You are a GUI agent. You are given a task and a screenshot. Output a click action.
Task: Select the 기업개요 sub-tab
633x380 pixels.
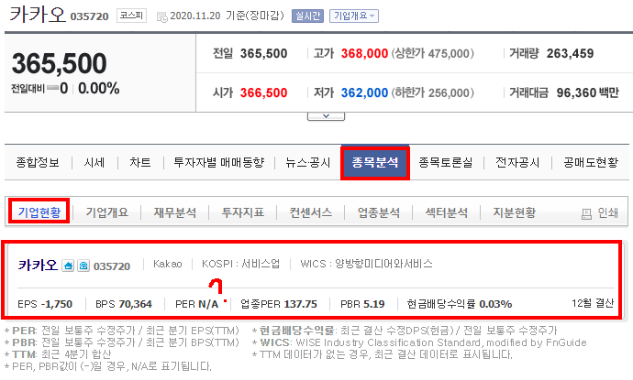[x=107, y=212]
